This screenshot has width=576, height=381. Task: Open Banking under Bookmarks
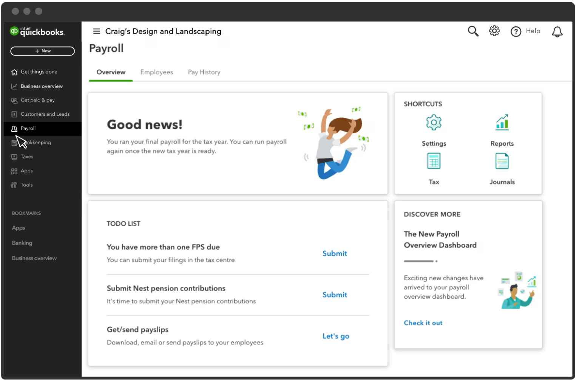22,243
